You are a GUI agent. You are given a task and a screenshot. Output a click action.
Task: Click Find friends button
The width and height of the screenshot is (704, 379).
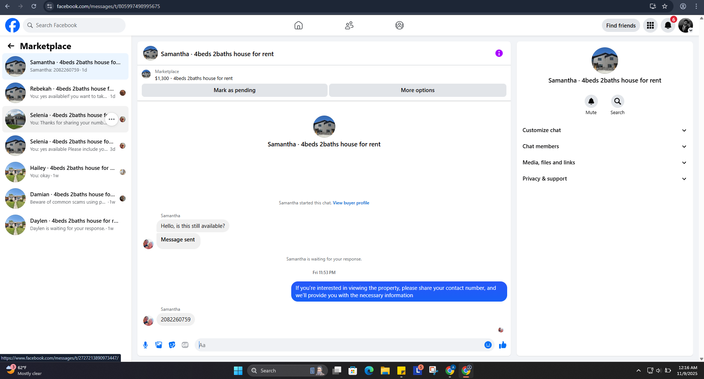(x=621, y=25)
